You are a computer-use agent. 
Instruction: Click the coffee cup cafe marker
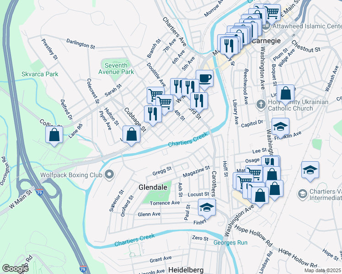tap(204, 79)
